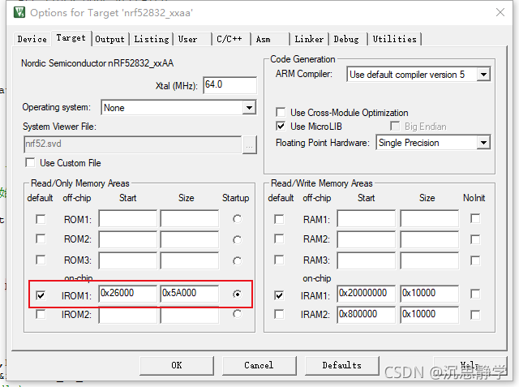519x387 pixels.
Task: Uncheck the IRAM1 default checkbox
Action: 279,295
